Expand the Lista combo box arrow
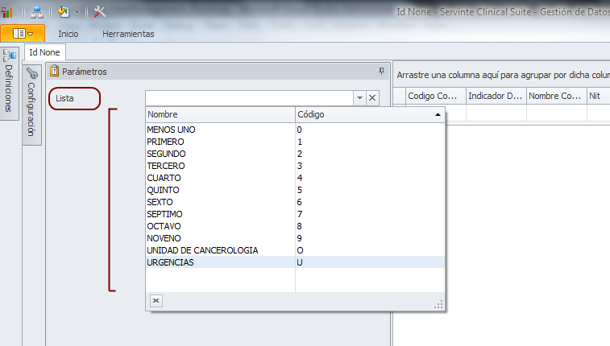 tap(359, 97)
